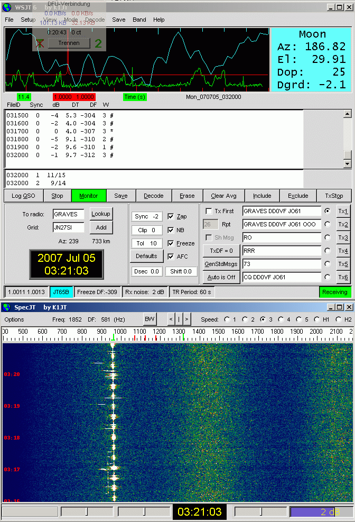Image resolution: width=355 pixels, height=522 pixels.
Task: Toggle the green Monitor button
Action: [x=89, y=196]
